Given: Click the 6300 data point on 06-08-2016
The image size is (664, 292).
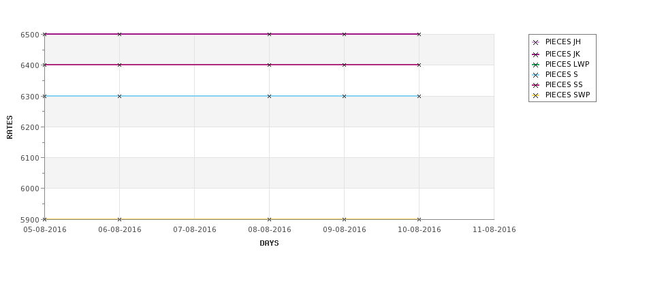Looking at the screenshot, I should tap(119, 96).
